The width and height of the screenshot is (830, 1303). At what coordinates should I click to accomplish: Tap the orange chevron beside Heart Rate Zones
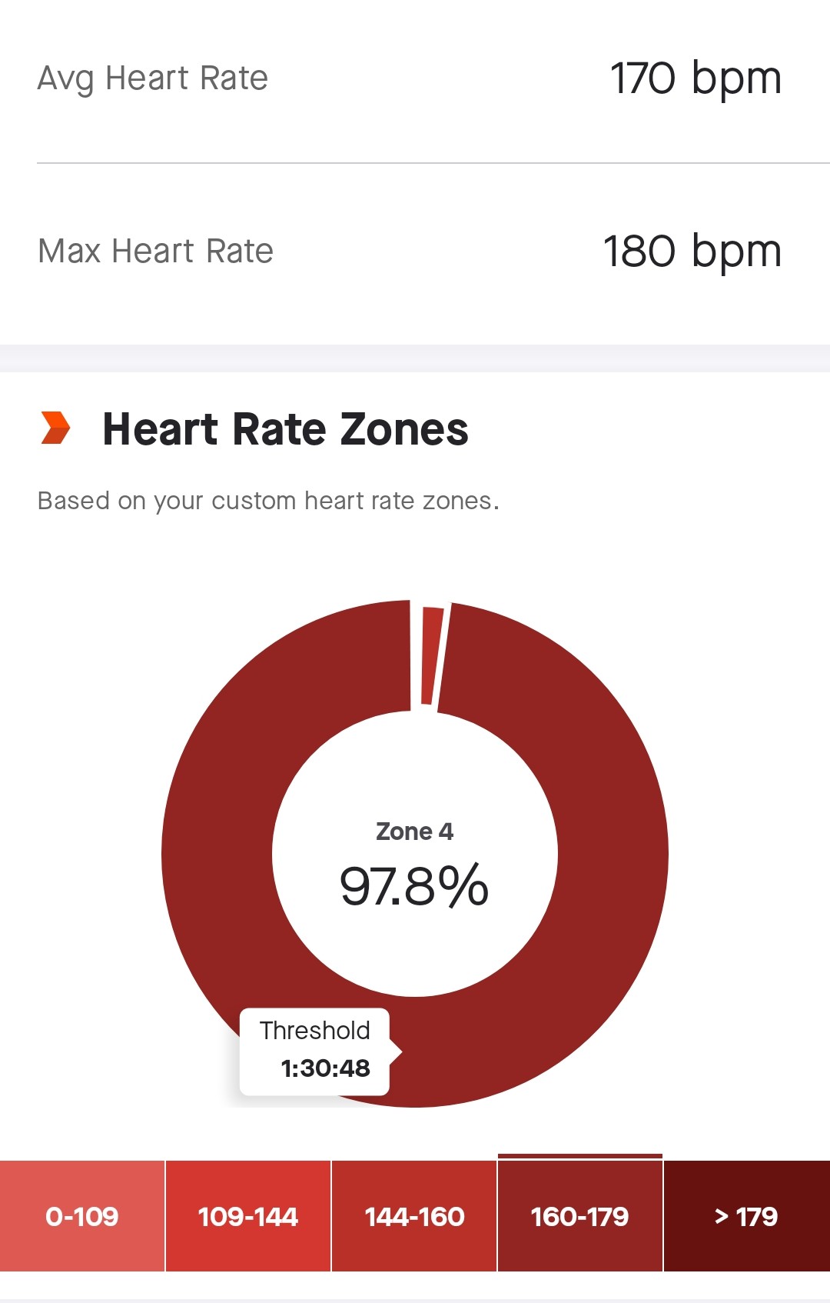55,428
